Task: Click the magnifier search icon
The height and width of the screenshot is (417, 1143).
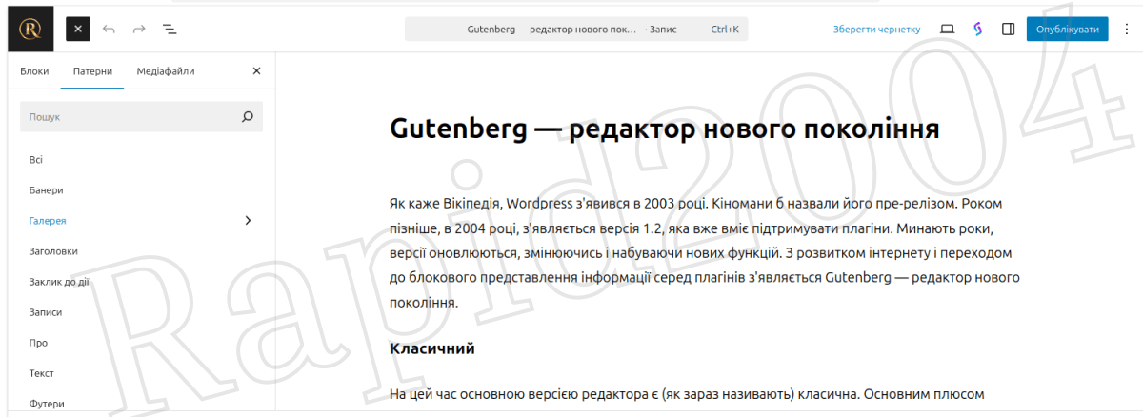Action: 248,117
